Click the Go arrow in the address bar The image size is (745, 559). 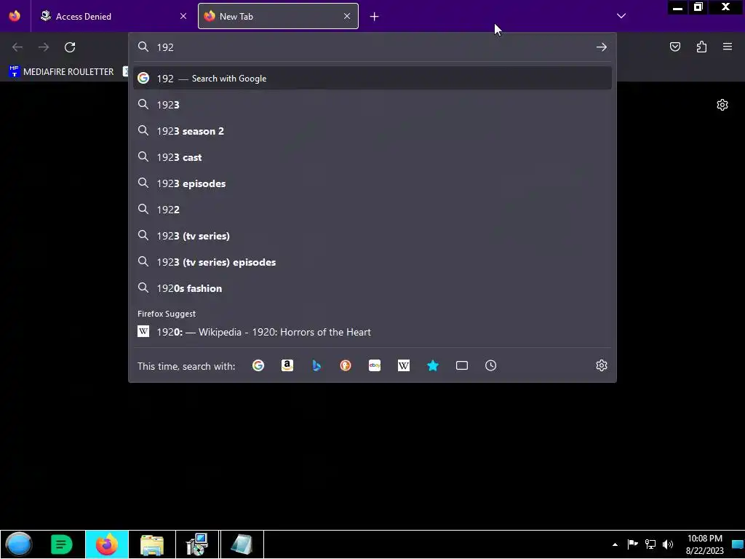click(x=602, y=47)
